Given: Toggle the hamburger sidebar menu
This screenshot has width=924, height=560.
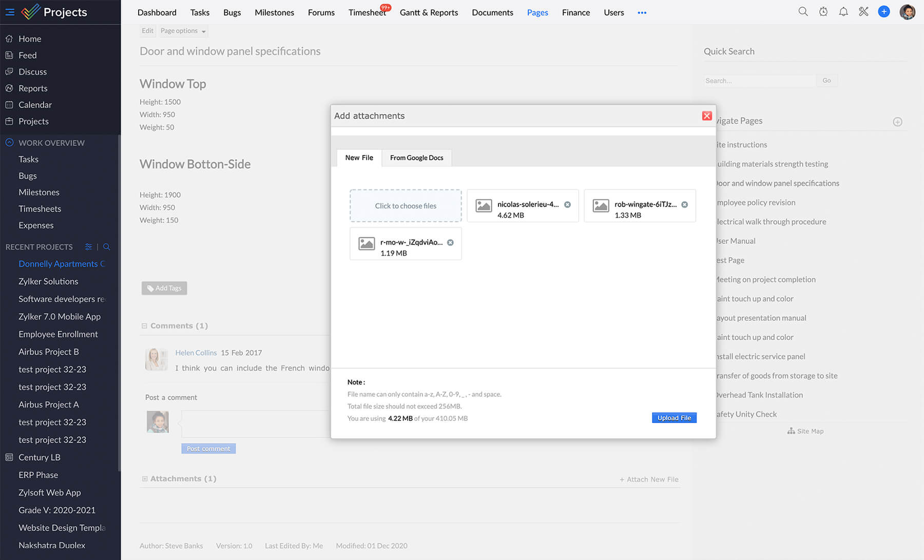Looking at the screenshot, I should (x=10, y=12).
